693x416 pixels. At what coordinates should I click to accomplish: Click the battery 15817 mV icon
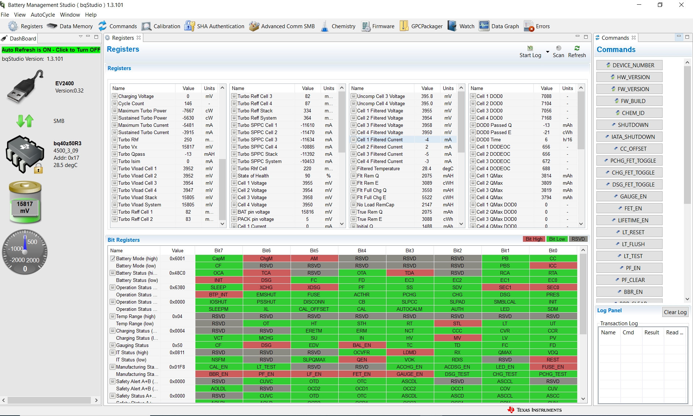click(x=25, y=202)
